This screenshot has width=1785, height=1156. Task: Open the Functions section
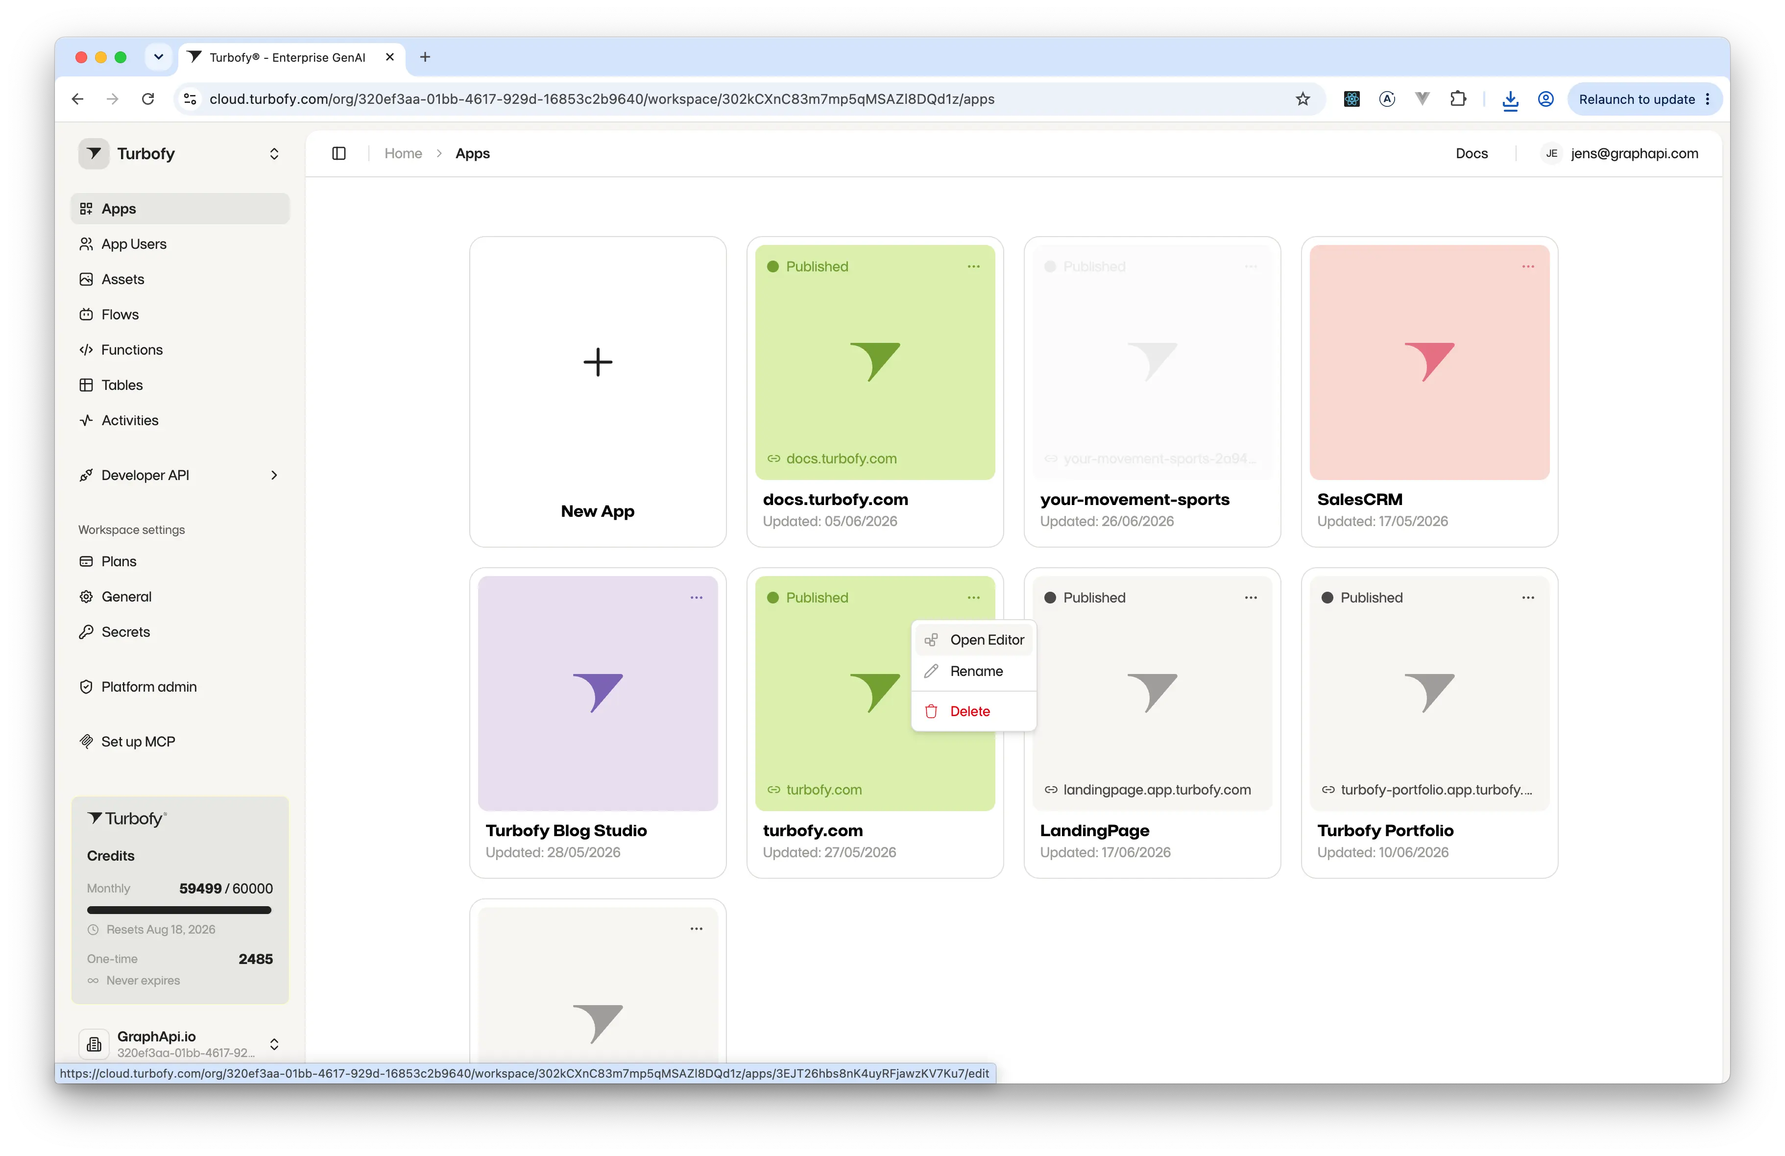pos(180,350)
